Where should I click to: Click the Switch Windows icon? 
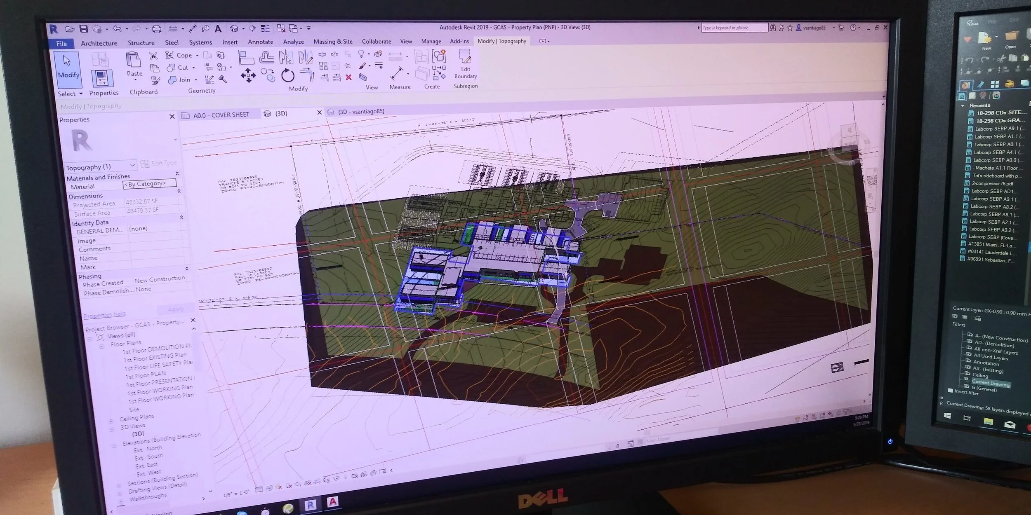coord(293,28)
